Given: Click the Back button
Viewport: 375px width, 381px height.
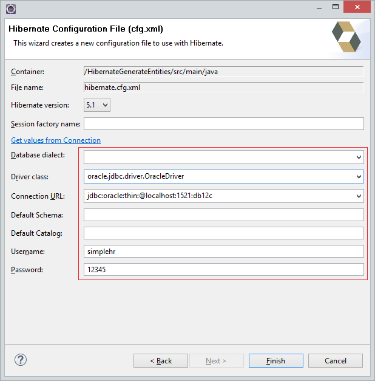Looking at the screenshot, I should pos(161,360).
